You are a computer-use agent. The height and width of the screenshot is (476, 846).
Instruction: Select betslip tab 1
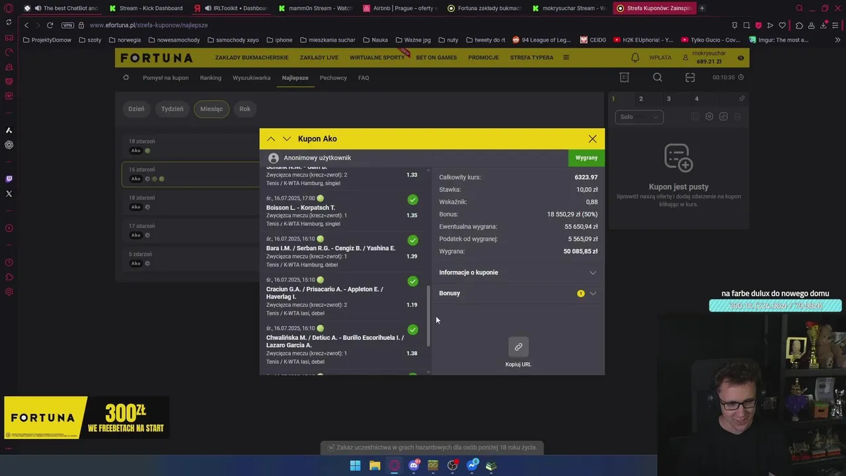coord(613,99)
